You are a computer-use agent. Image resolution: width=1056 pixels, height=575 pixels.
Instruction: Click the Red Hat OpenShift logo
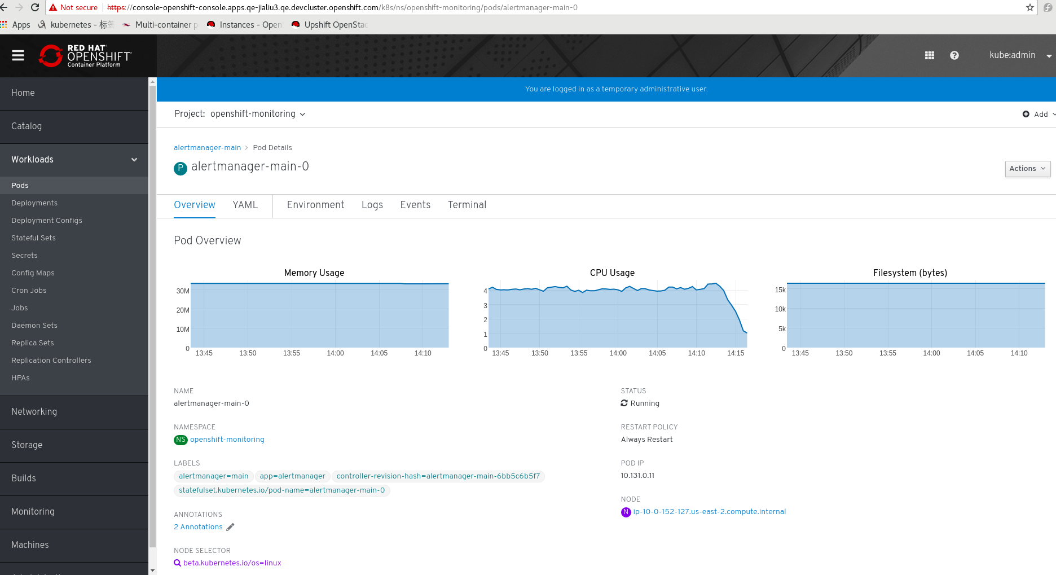point(85,56)
